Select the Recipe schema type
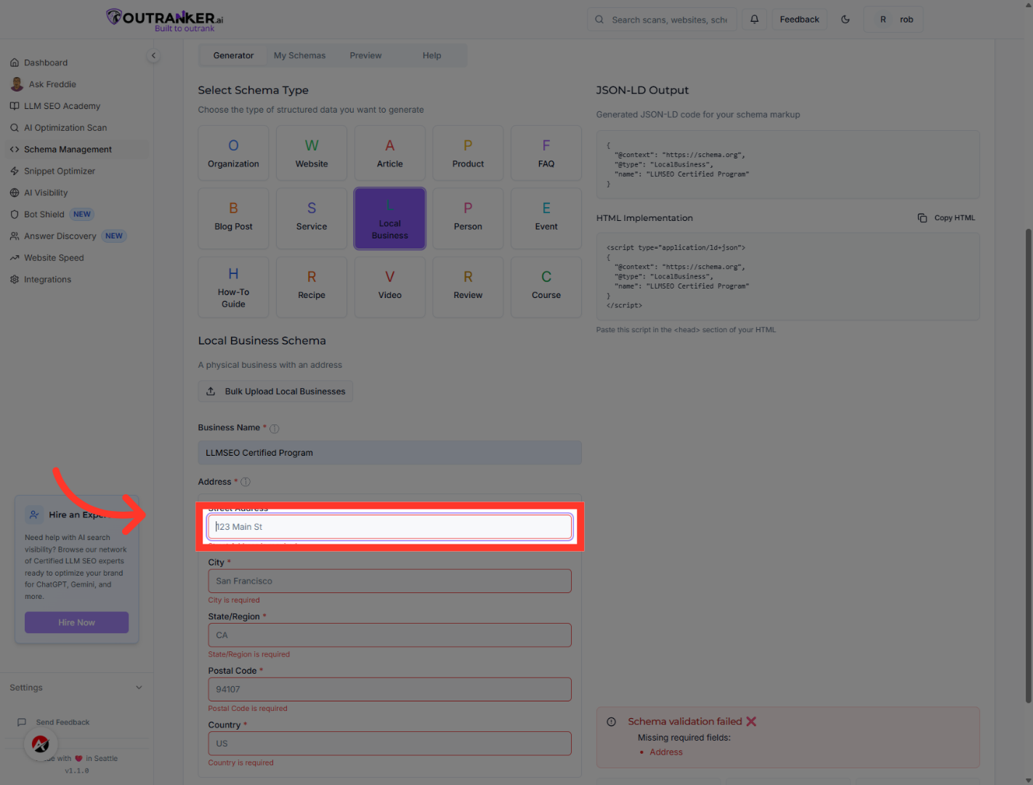The height and width of the screenshot is (785, 1033). pyautogui.click(x=311, y=286)
